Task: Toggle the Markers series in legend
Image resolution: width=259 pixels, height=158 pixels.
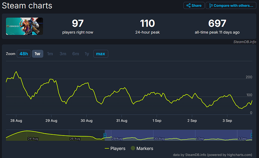Action: point(142,148)
